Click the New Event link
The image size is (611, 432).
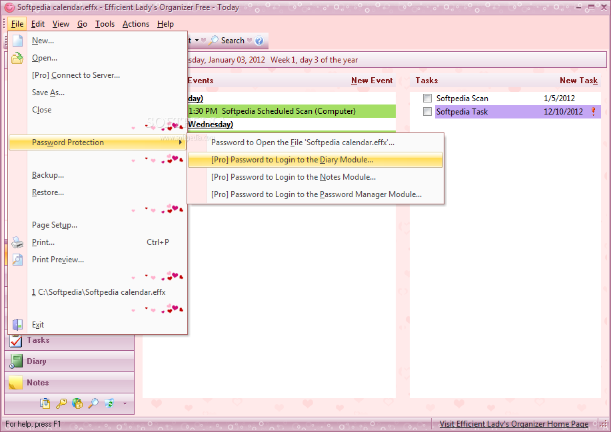click(x=372, y=81)
